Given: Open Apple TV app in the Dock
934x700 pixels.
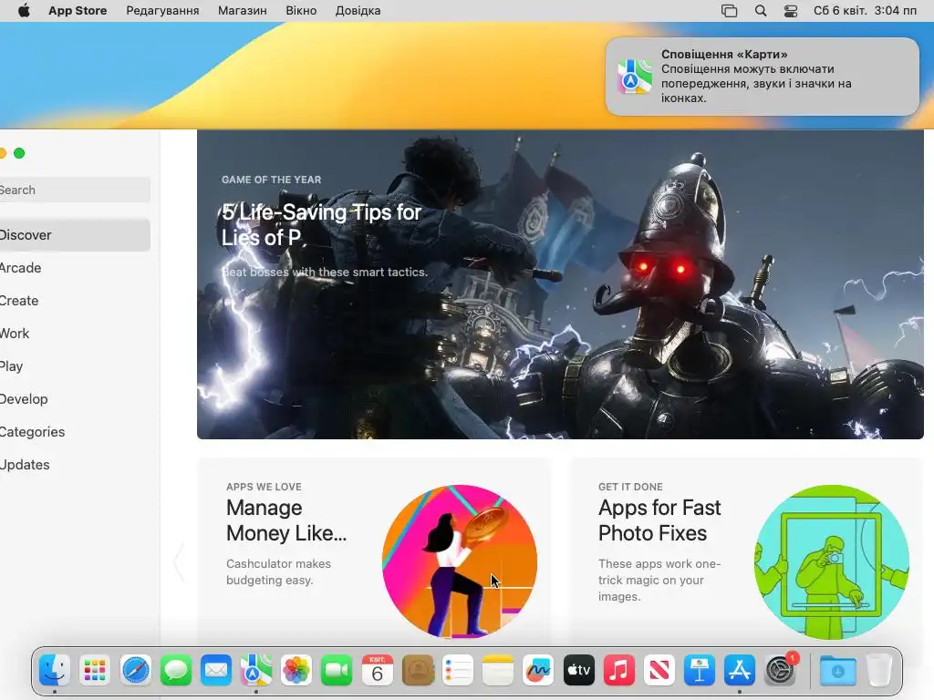Looking at the screenshot, I should [x=578, y=671].
